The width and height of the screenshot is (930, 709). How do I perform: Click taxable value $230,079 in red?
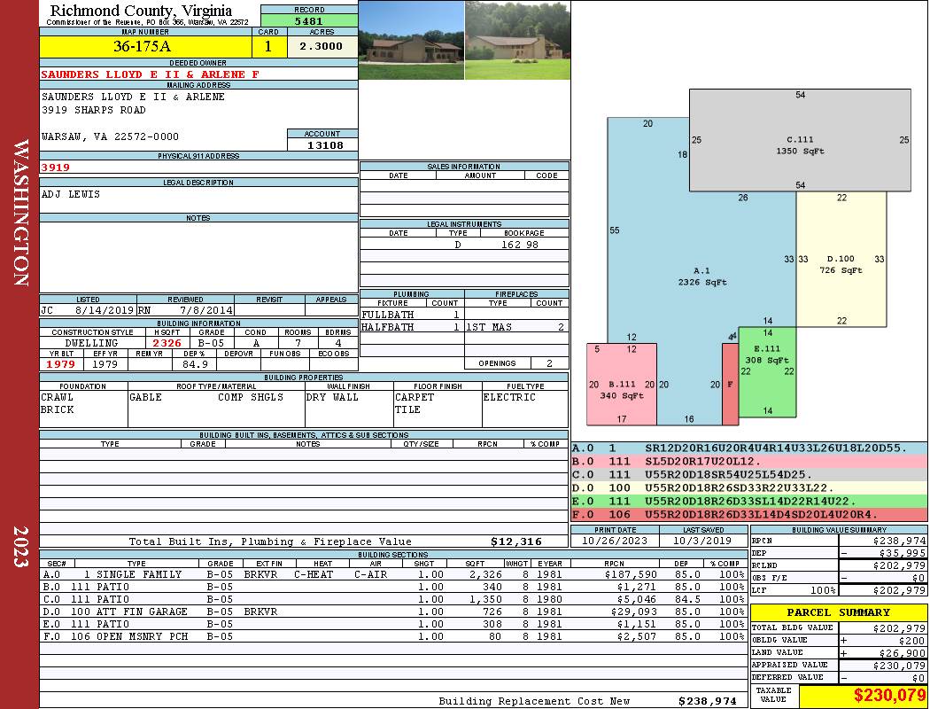[889, 696]
